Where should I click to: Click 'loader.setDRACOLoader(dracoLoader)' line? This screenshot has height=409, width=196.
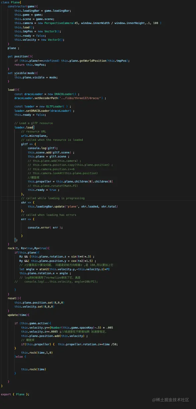[44, 111]
